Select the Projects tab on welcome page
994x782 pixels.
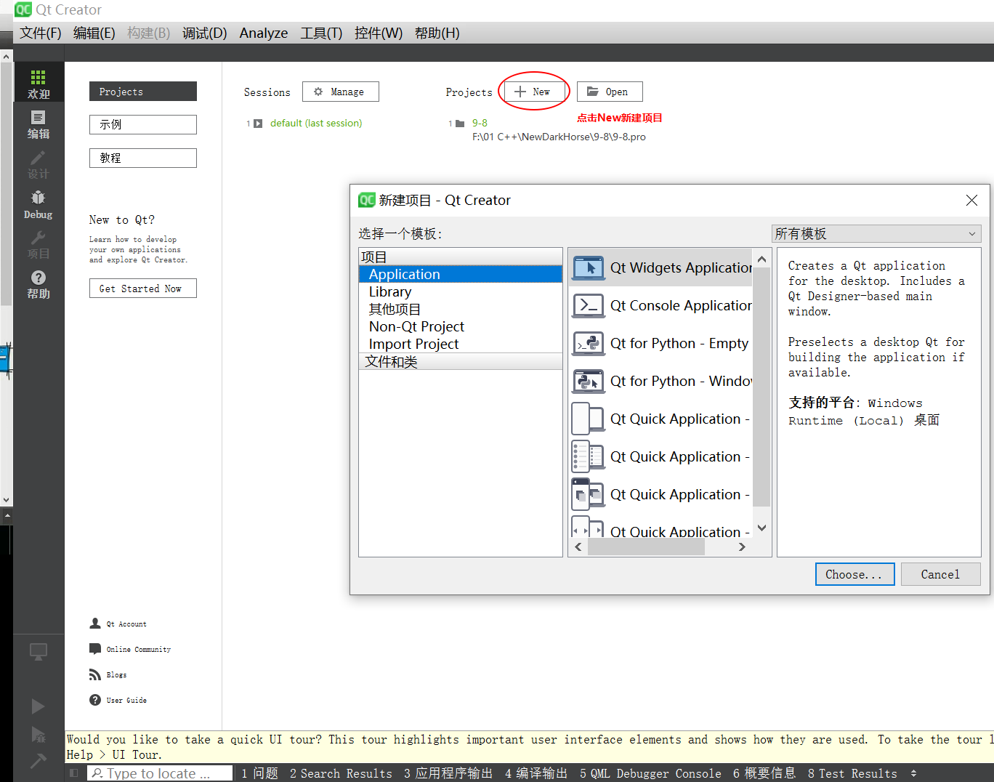(x=143, y=91)
